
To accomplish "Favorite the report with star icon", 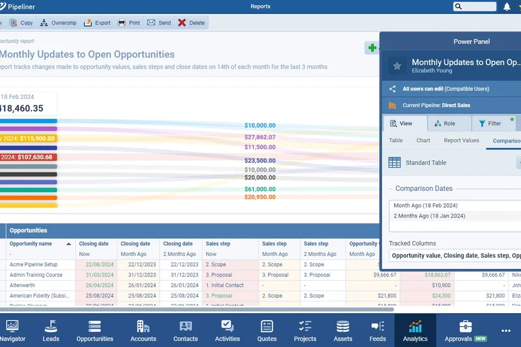I will click(x=397, y=66).
